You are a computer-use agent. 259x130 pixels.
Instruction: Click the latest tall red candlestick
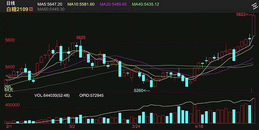point(254,25)
